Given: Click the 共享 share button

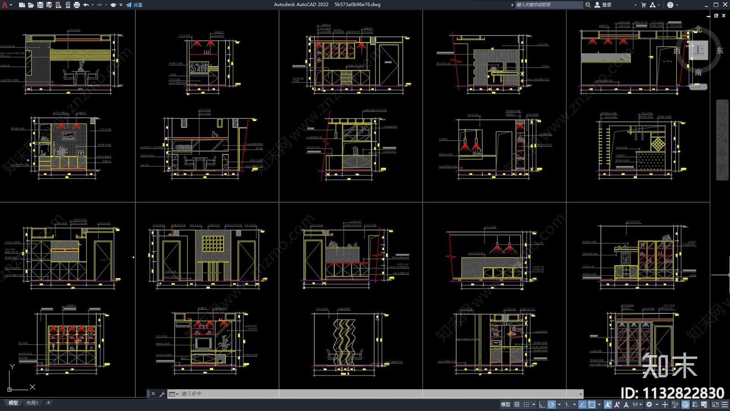Looking at the screenshot, I should (x=135, y=5).
